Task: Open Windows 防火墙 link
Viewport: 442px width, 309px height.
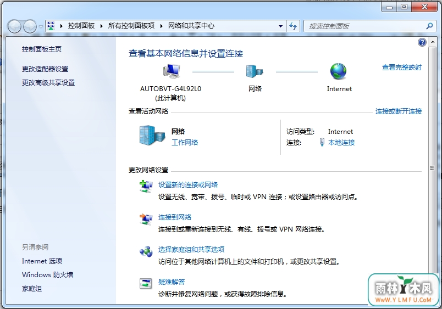Action: pyautogui.click(x=48, y=275)
